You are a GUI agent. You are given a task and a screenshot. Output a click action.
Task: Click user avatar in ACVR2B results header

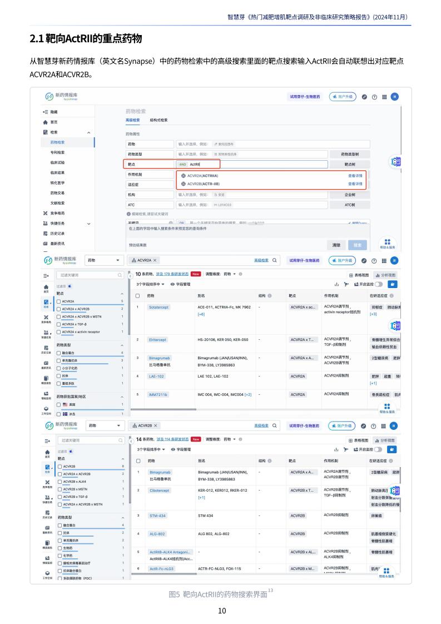394,426
